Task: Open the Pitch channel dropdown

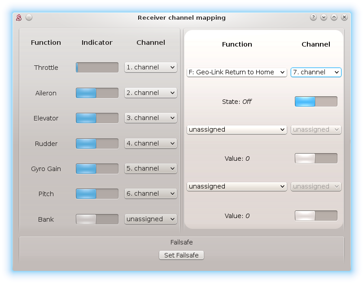Action: click(151, 193)
